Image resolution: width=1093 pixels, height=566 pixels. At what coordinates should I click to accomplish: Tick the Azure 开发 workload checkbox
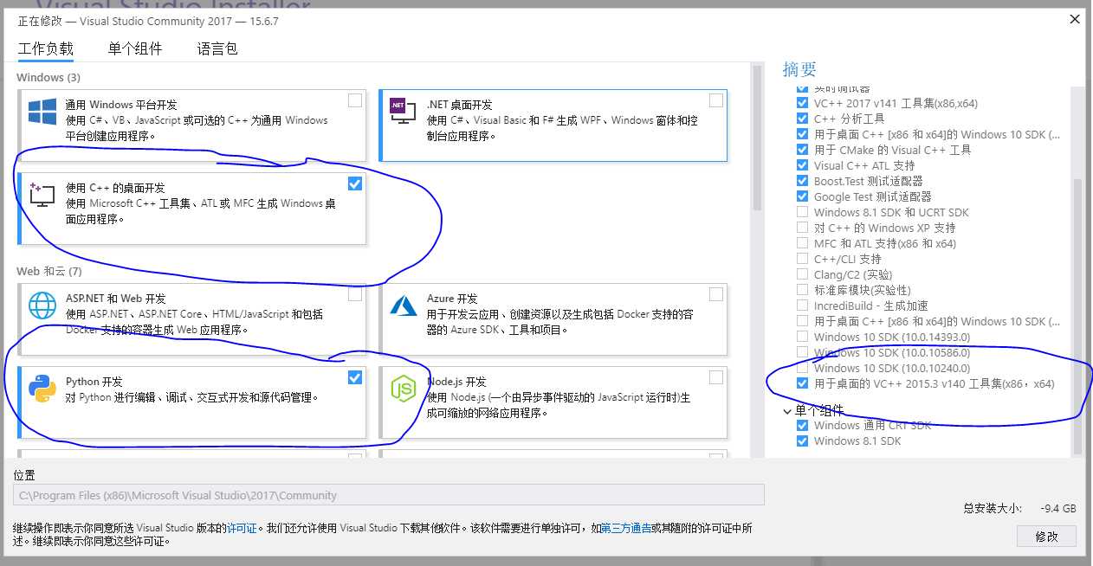point(715,294)
